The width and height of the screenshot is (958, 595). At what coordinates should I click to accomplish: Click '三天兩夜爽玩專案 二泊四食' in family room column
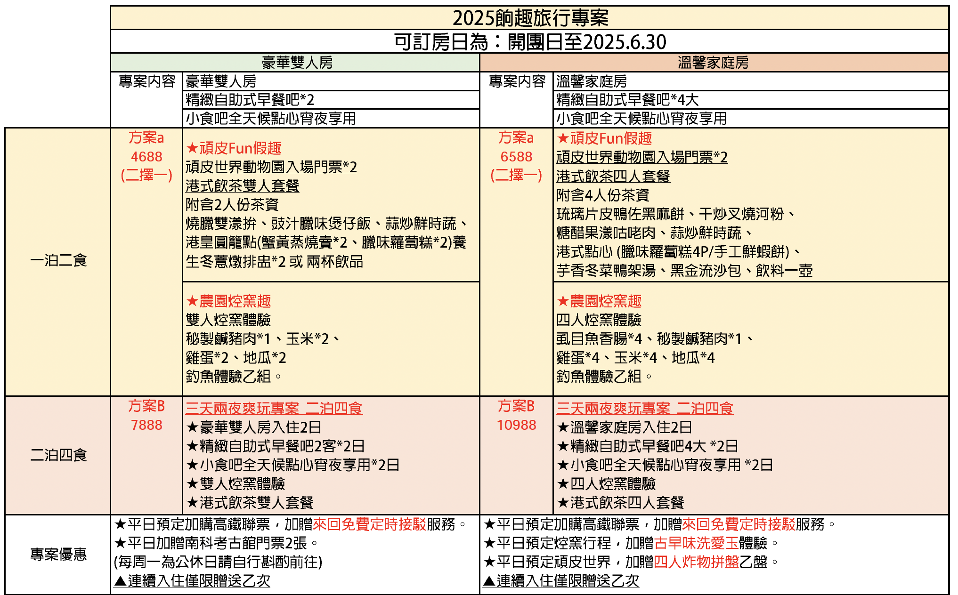[x=645, y=408]
